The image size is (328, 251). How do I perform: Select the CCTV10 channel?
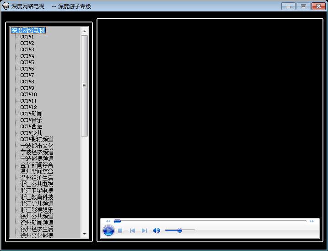point(28,94)
